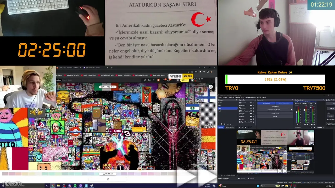Mute the Masaüstü Ses speaker icon
This screenshot has height=188, width=335.
298,124
